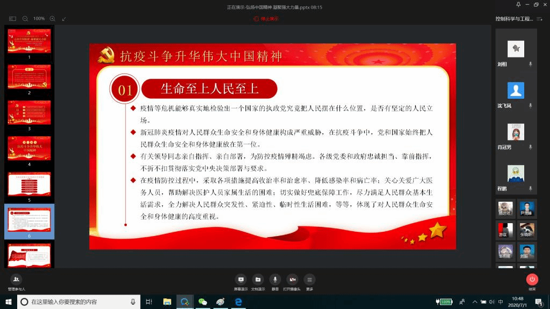Viewport: 550px width, 309px height.
Task: Click the 屏幕演示 screen share icon
Action: (241, 279)
